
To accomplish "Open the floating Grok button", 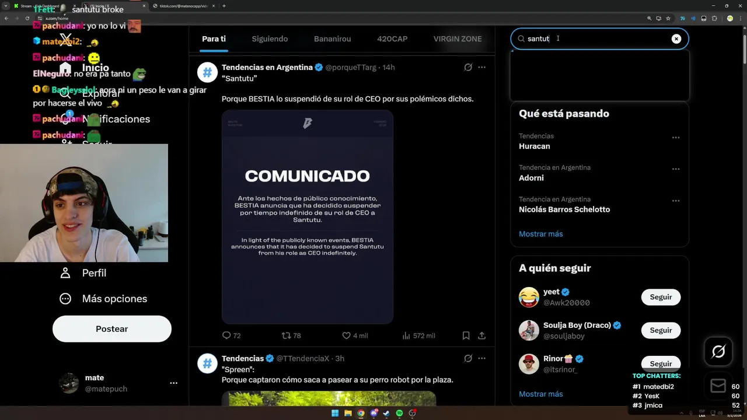I will pyautogui.click(x=718, y=351).
